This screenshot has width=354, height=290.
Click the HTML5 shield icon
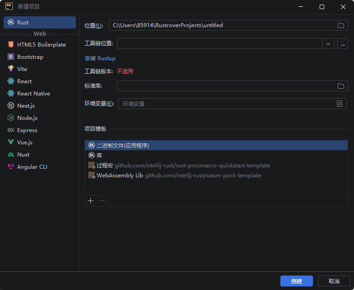click(x=11, y=44)
